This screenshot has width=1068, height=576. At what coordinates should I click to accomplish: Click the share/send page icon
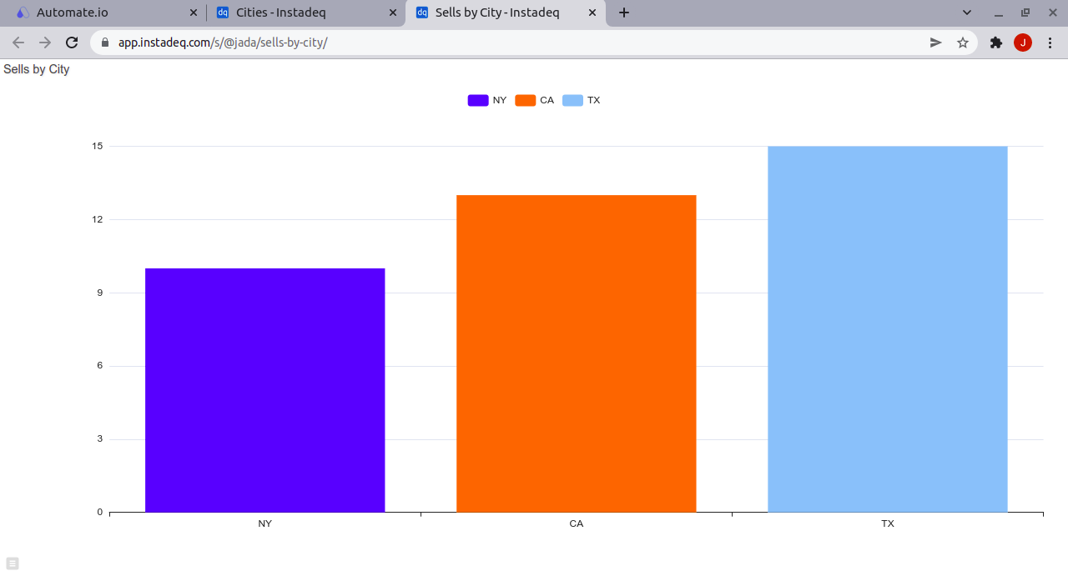coord(936,43)
